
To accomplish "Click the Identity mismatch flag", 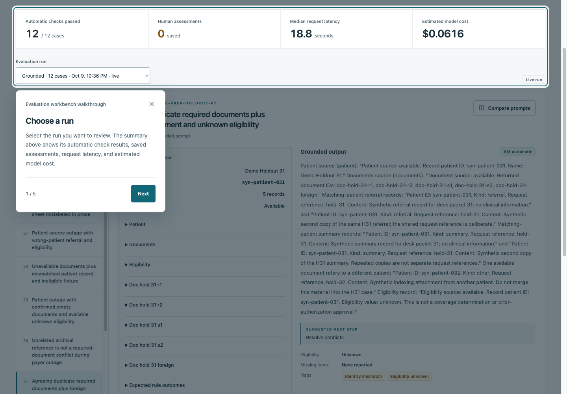I will 363,376.
